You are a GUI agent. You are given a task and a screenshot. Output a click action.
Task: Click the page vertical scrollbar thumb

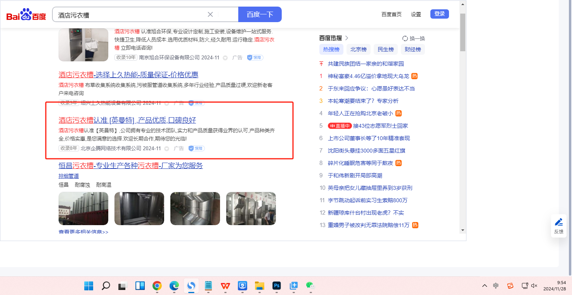point(462,33)
